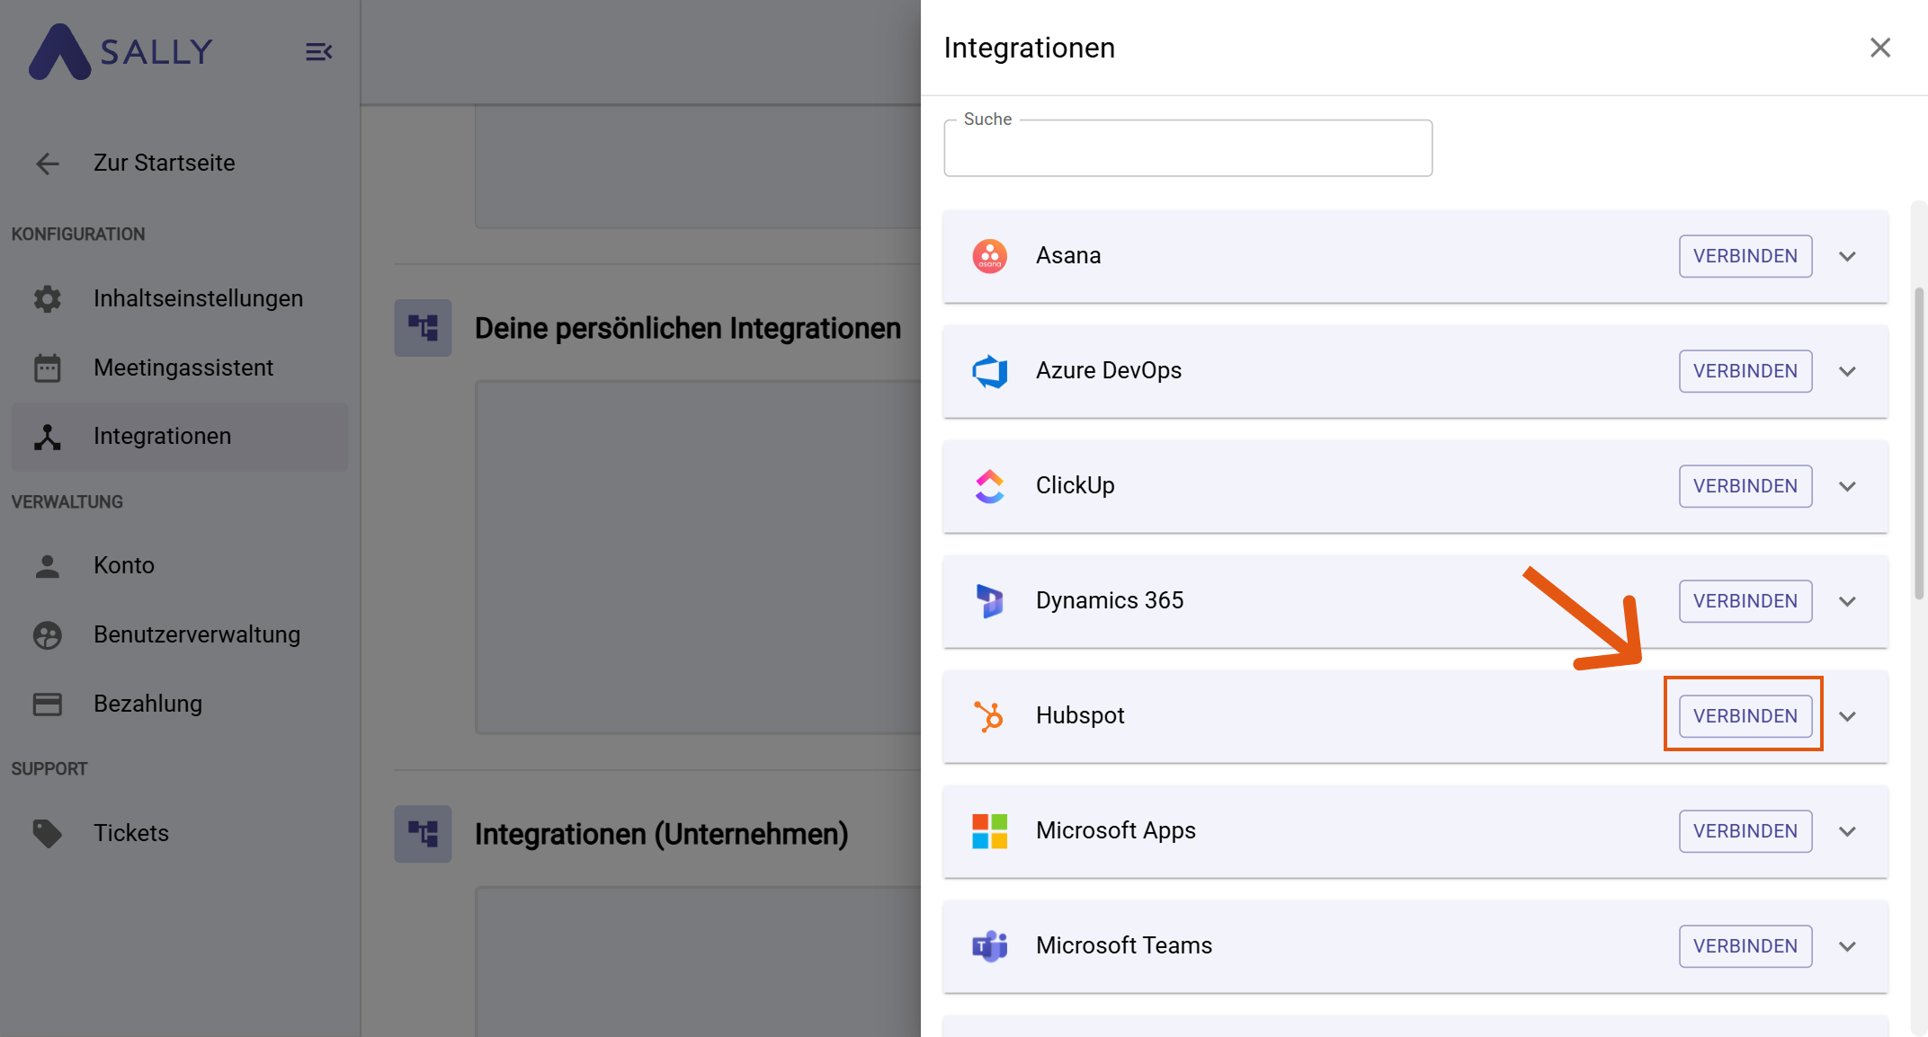Click the Integrationen (Unternehmen) heading
The width and height of the screenshot is (1928, 1037).
(x=662, y=835)
